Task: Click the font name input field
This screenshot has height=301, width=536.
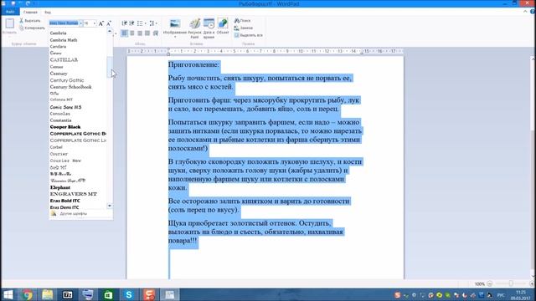Action: (64, 23)
